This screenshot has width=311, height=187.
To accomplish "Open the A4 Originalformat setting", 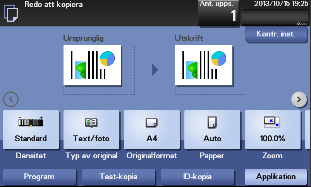I will click(152, 130).
